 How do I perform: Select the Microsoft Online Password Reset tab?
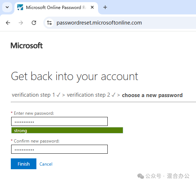(x=56, y=8)
